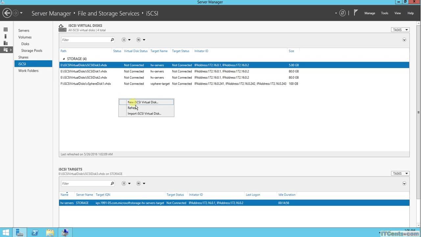Open Disks under Volumes
The image size is (421, 237).
click(25, 44)
